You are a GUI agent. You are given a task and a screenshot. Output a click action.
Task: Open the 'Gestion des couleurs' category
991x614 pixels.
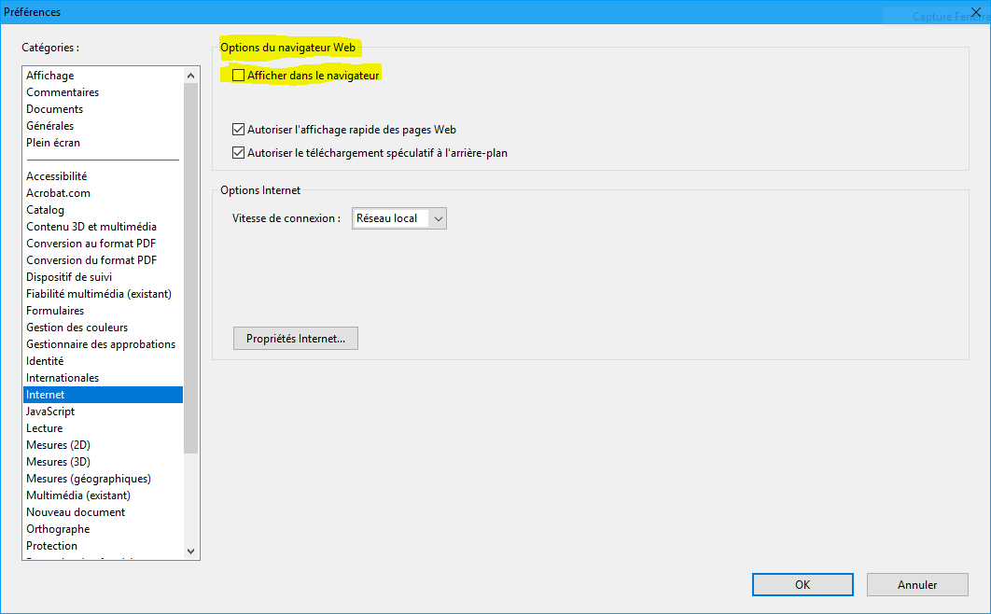(77, 328)
